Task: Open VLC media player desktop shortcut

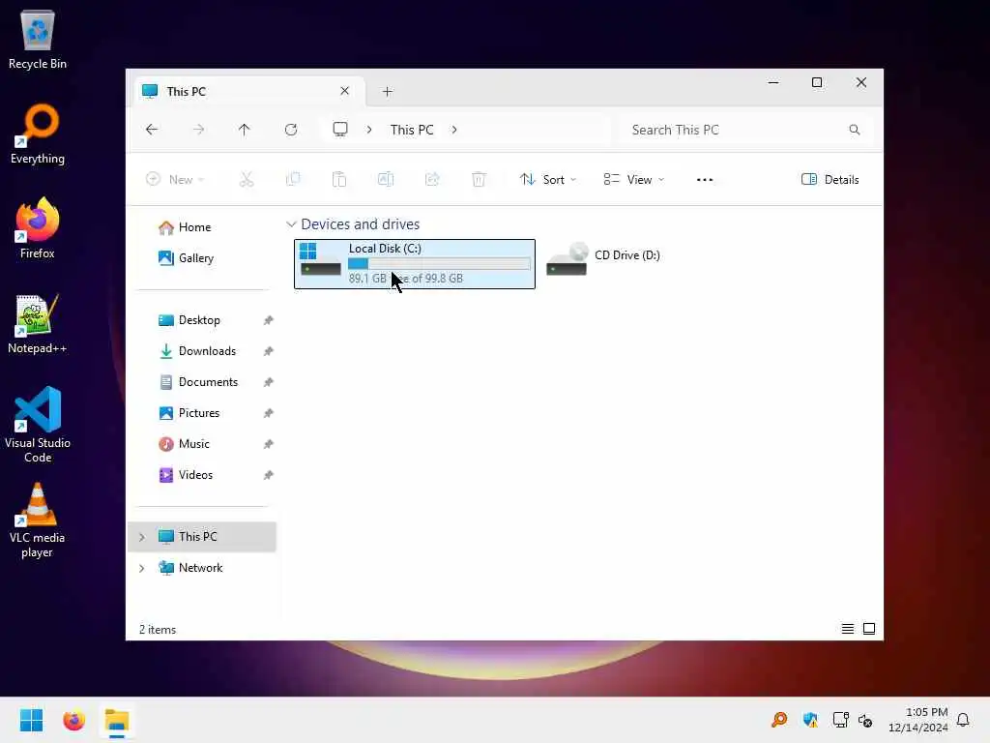Action: pyautogui.click(x=38, y=520)
